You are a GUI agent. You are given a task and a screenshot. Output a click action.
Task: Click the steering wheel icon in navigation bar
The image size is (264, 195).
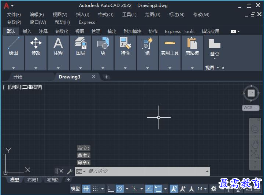tap(255, 129)
